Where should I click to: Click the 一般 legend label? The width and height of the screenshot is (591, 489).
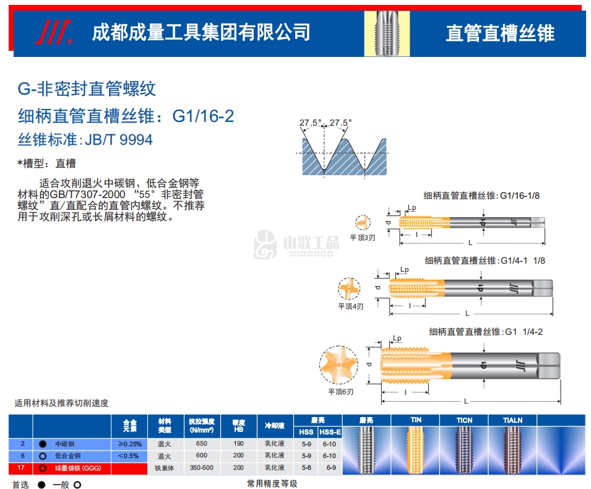click(61, 485)
